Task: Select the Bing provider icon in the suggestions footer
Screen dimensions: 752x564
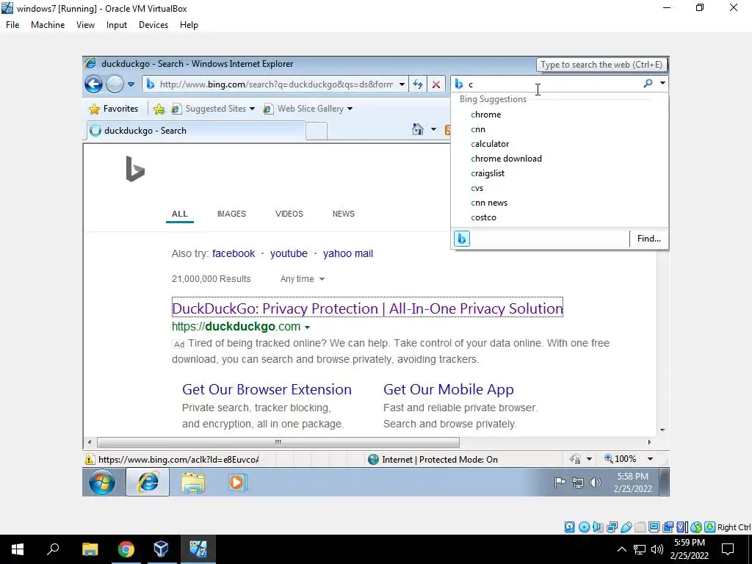Action: pyautogui.click(x=462, y=239)
